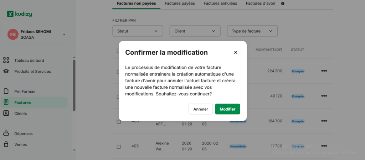Click the Produits et Services icon
The width and height of the screenshot is (365, 160).
click(6, 71)
